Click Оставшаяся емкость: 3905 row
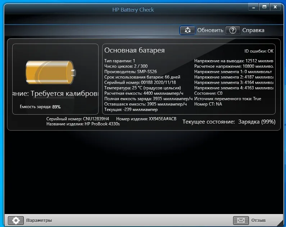The width and height of the screenshot is (286, 227). tap(146, 104)
